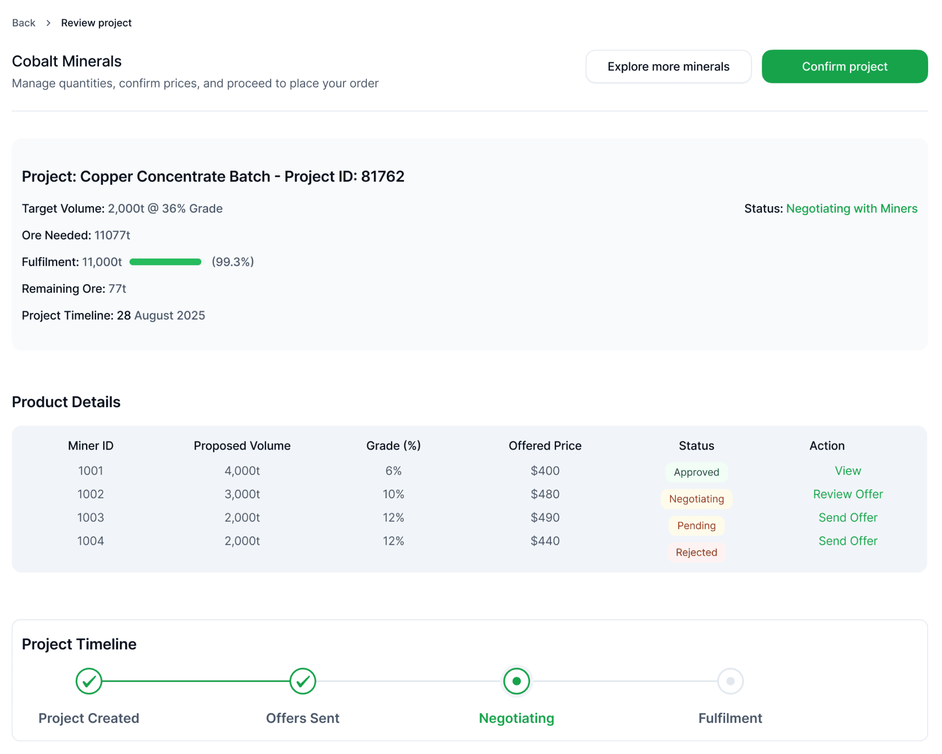Image resolution: width=942 pixels, height=754 pixels.
Task: Click the Offered Price column header
Action: pyautogui.click(x=545, y=446)
